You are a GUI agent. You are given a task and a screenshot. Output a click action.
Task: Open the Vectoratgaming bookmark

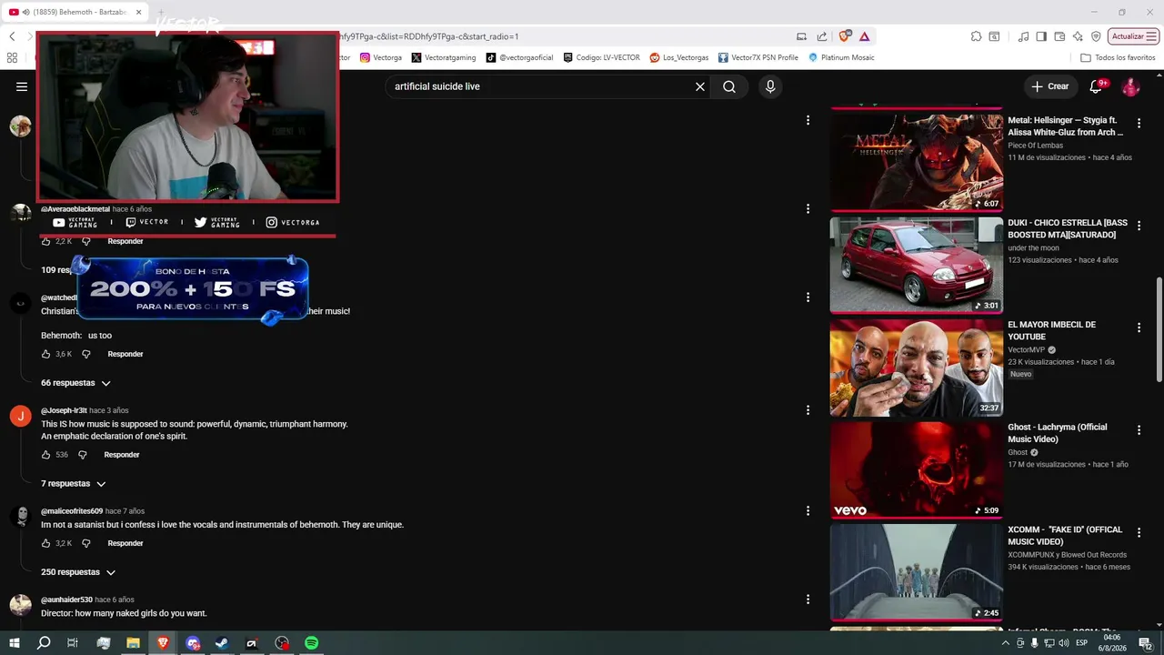[x=443, y=57]
